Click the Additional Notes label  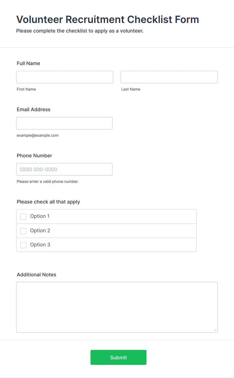36,275
